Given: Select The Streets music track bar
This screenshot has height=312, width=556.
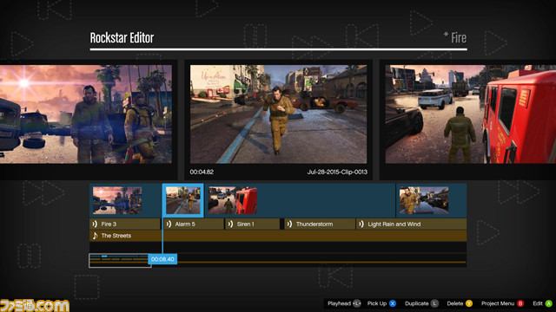Looking at the screenshot, I should [x=278, y=236].
